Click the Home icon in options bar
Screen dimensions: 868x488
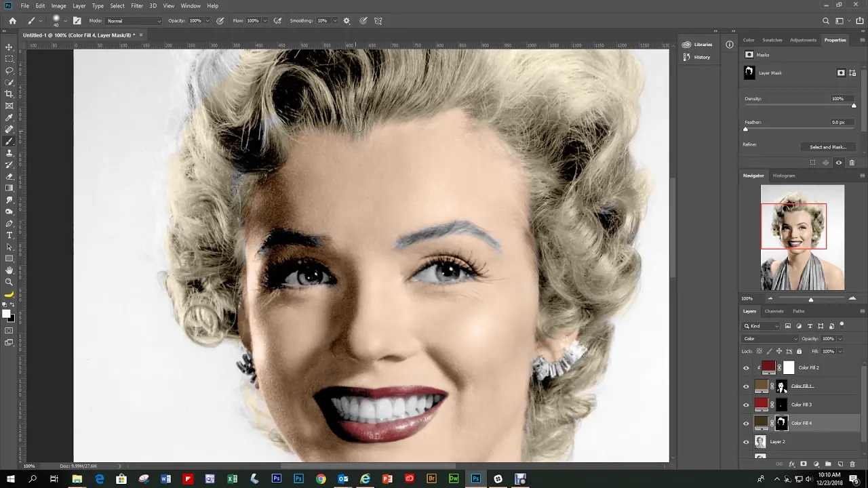click(12, 21)
